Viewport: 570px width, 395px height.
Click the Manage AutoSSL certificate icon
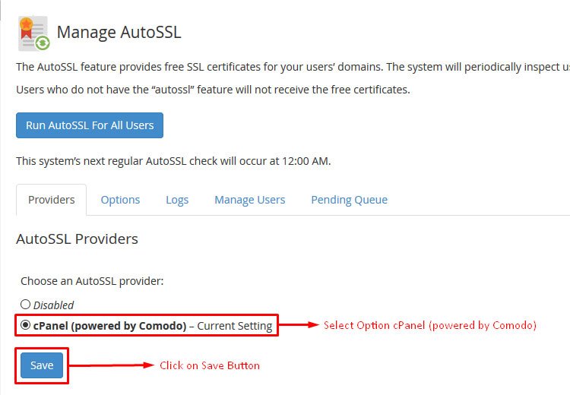click(x=33, y=33)
